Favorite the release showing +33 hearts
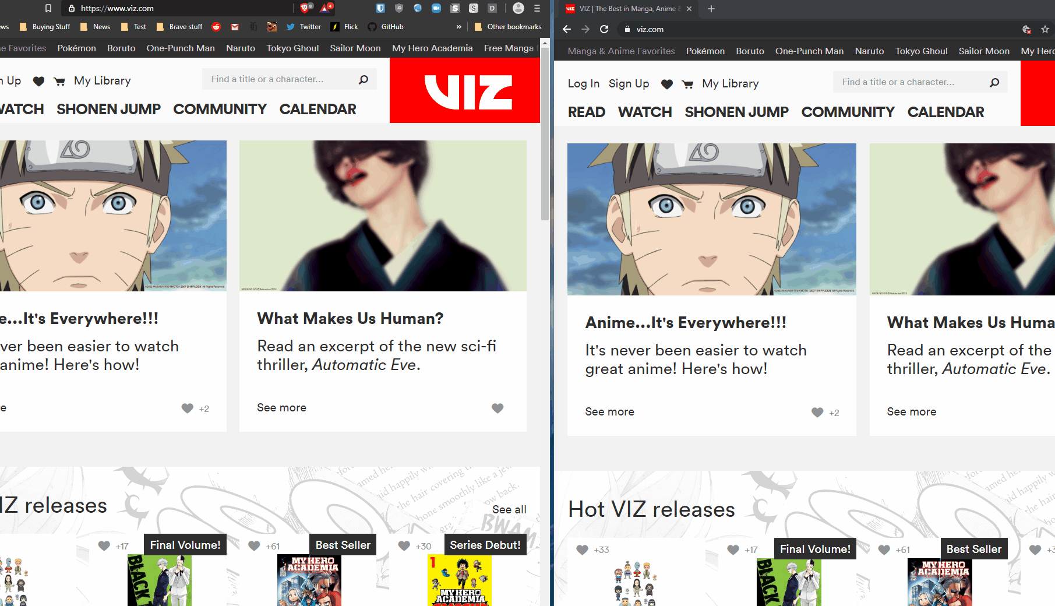 [x=582, y=549]
